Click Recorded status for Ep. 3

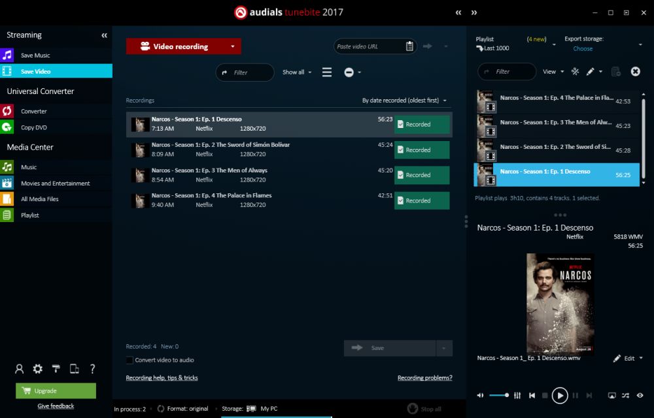(422, 175)
